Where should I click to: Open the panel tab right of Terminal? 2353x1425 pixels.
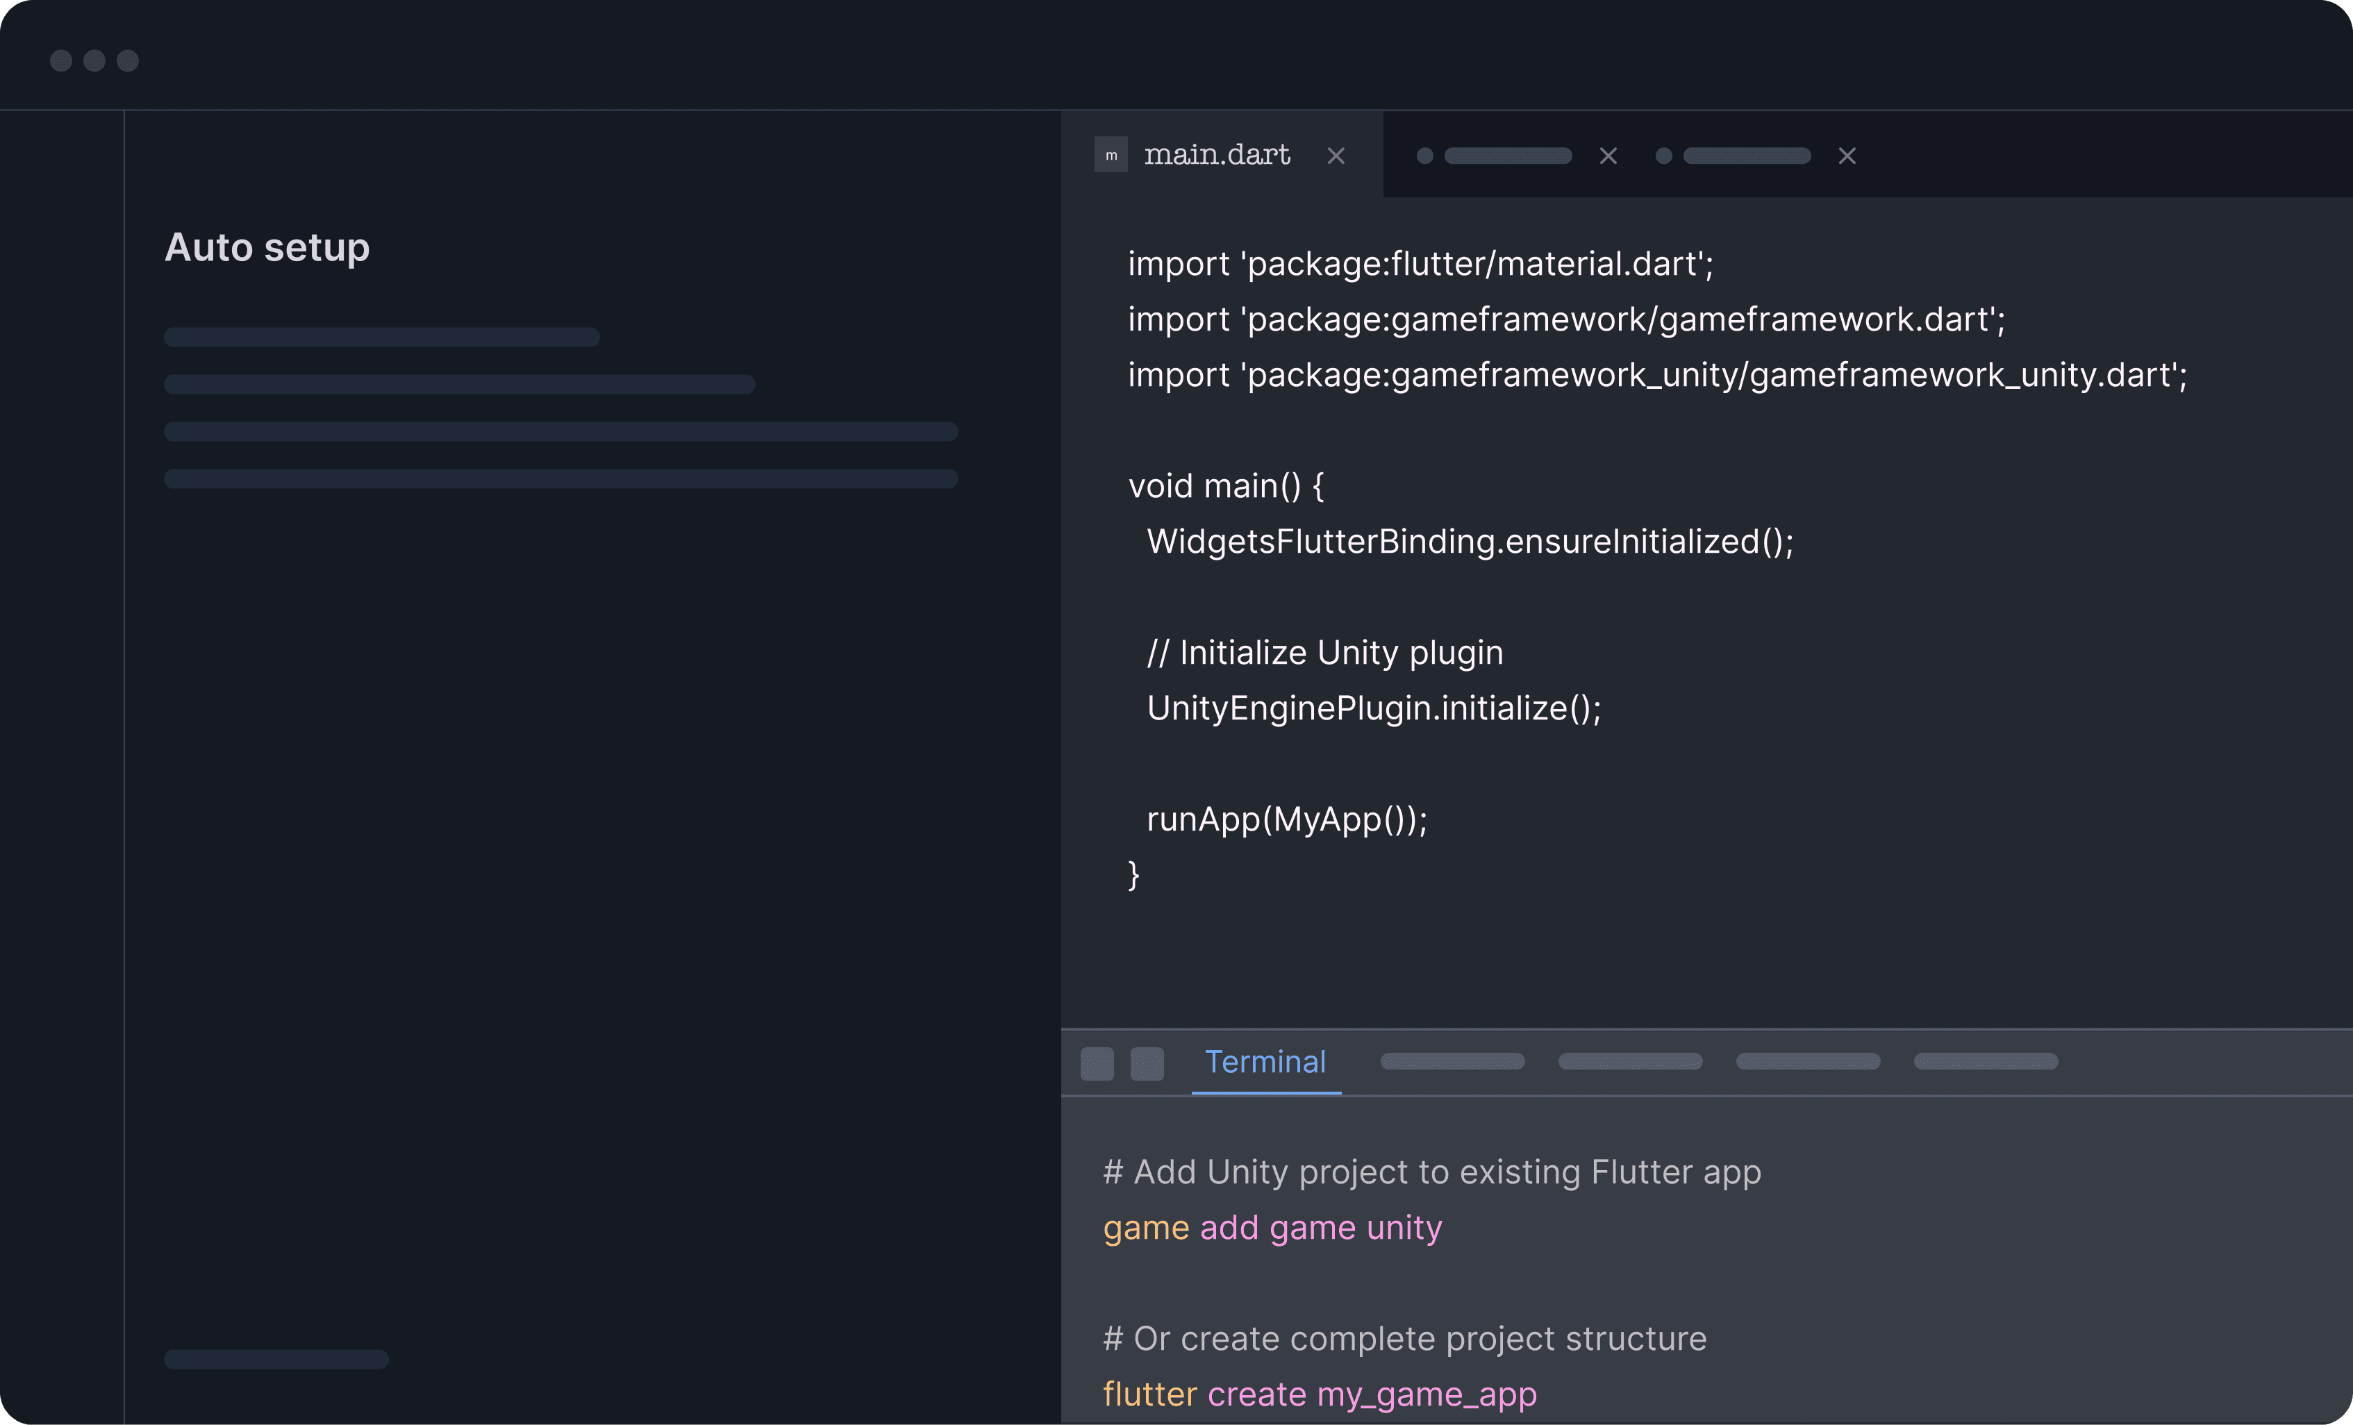(1452, 1062)
